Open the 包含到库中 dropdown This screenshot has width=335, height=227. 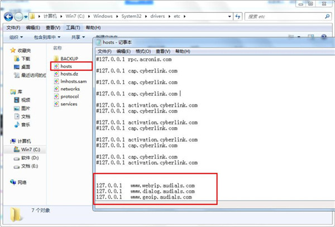coord(47,37)
